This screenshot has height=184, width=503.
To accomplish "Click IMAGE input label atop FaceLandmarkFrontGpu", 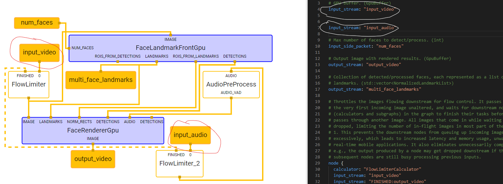I will [170, 40].
